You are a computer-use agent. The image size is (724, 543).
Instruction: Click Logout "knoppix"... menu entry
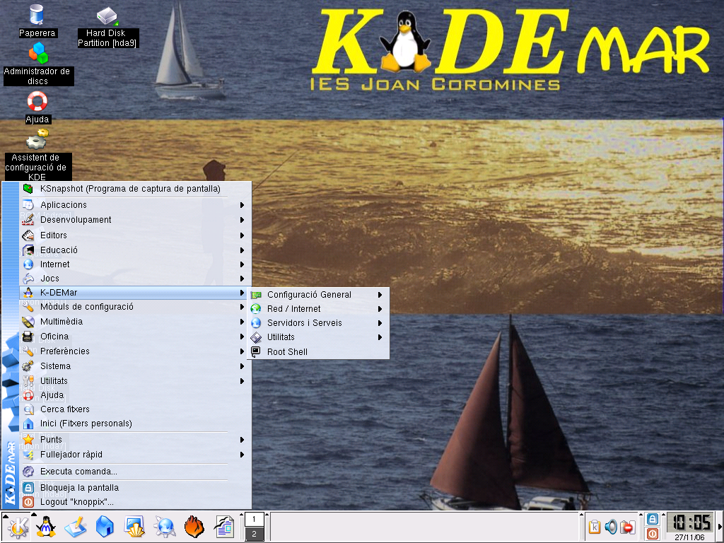[76, 502]
